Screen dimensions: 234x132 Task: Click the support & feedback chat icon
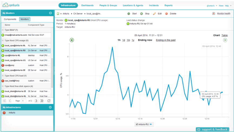(199, 130)
